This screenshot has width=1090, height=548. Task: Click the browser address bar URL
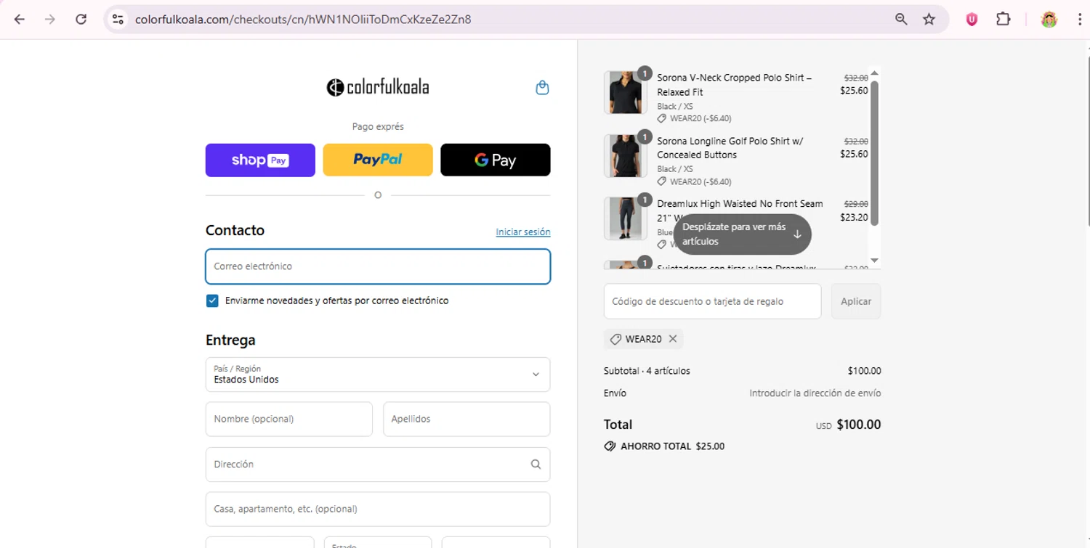click(x=303, y=20)
